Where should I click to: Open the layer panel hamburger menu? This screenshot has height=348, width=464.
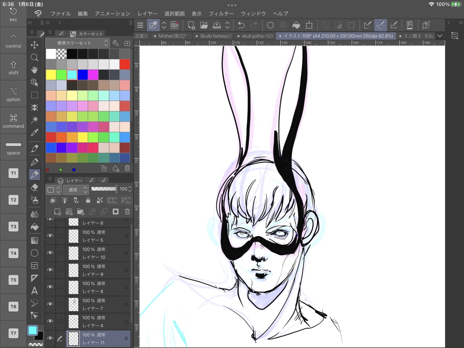coord(50,179)
